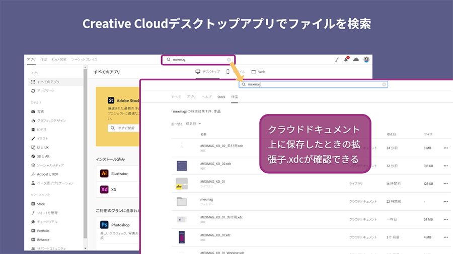The height and width of the screenshot is (254, 453).
Task: Open the notifications bell icon
Action: 346,60
